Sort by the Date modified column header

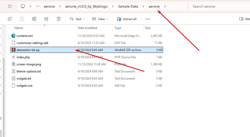pos(87,28)
